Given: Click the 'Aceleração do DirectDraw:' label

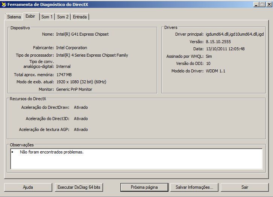Looking at the screenshot, I should pyautogui.click(x=45, y=107).
